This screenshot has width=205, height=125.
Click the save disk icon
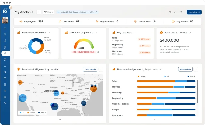tap(170, 12)
